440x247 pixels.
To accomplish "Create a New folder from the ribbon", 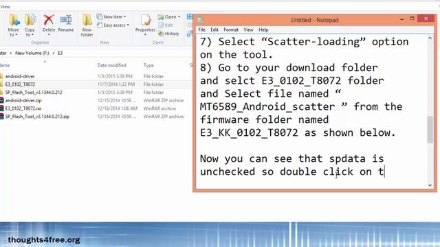I will pos(87,25).
